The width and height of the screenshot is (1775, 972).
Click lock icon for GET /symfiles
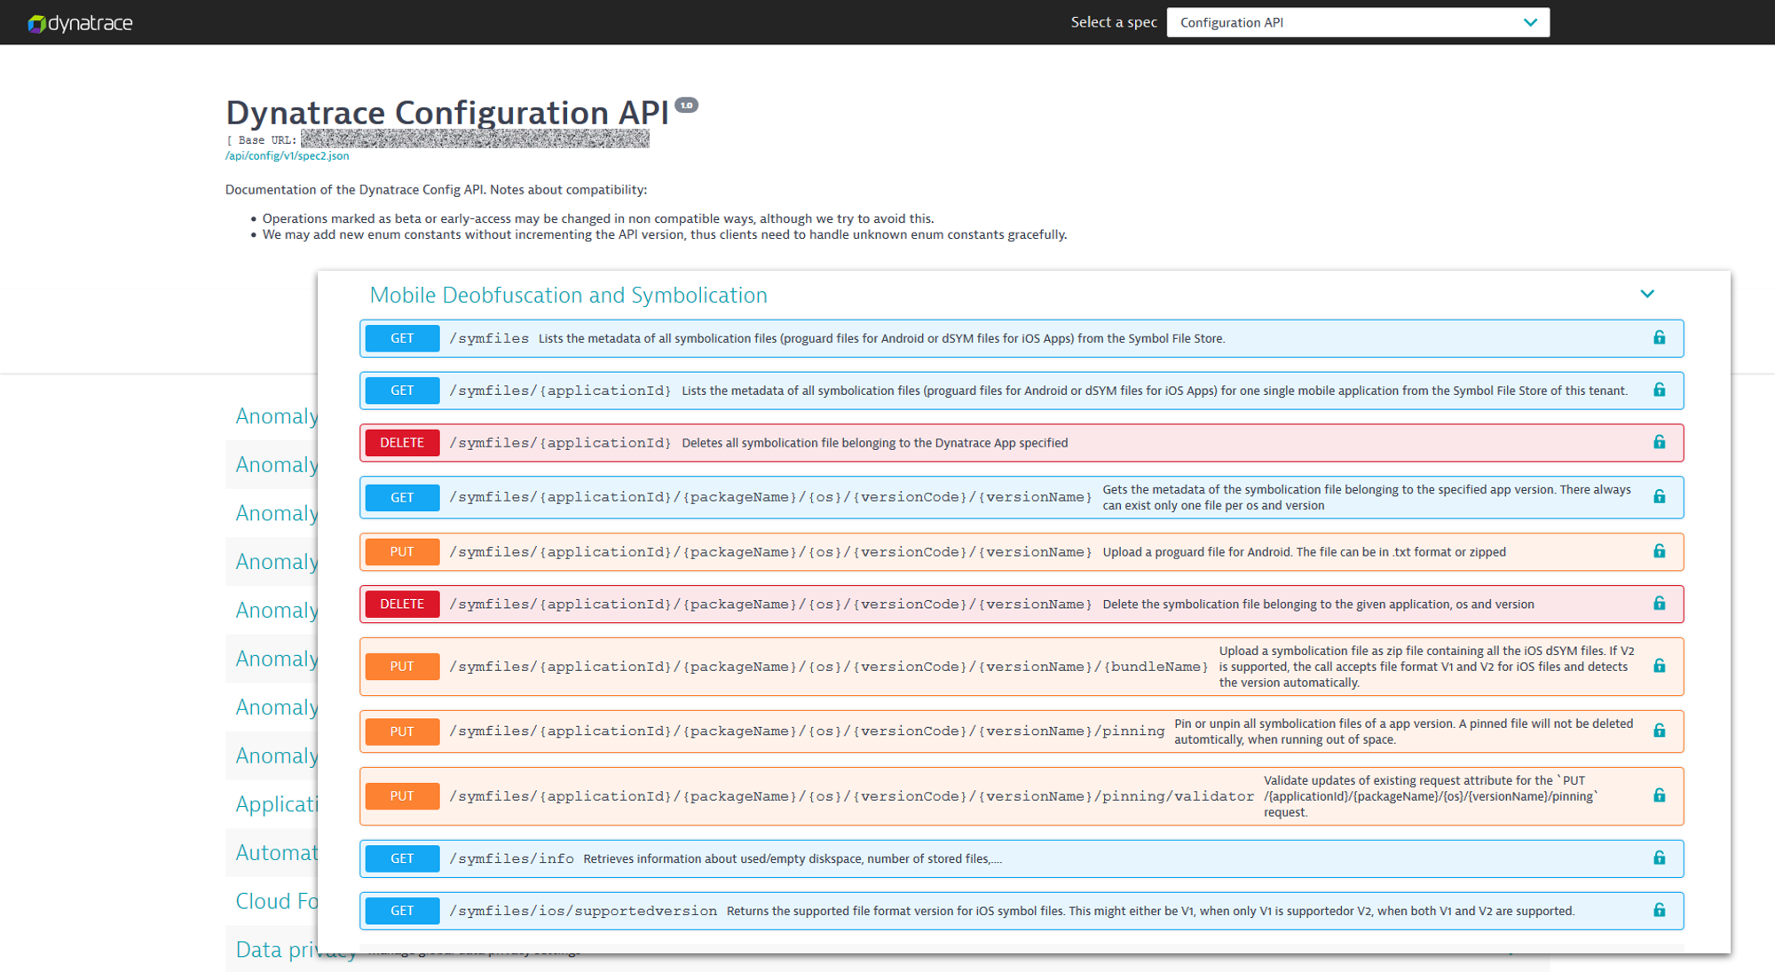pos(1659,337)
